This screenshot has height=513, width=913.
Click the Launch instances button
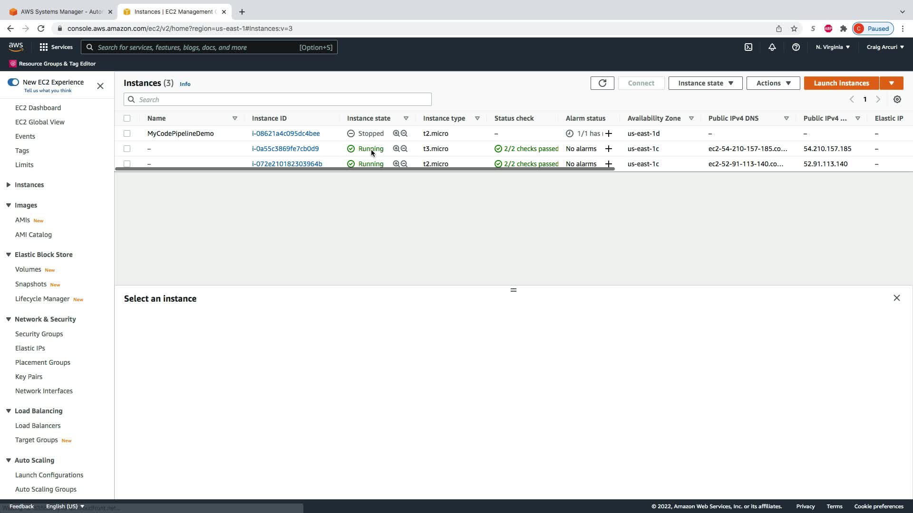pyautogui.click(x=841, y=83)
